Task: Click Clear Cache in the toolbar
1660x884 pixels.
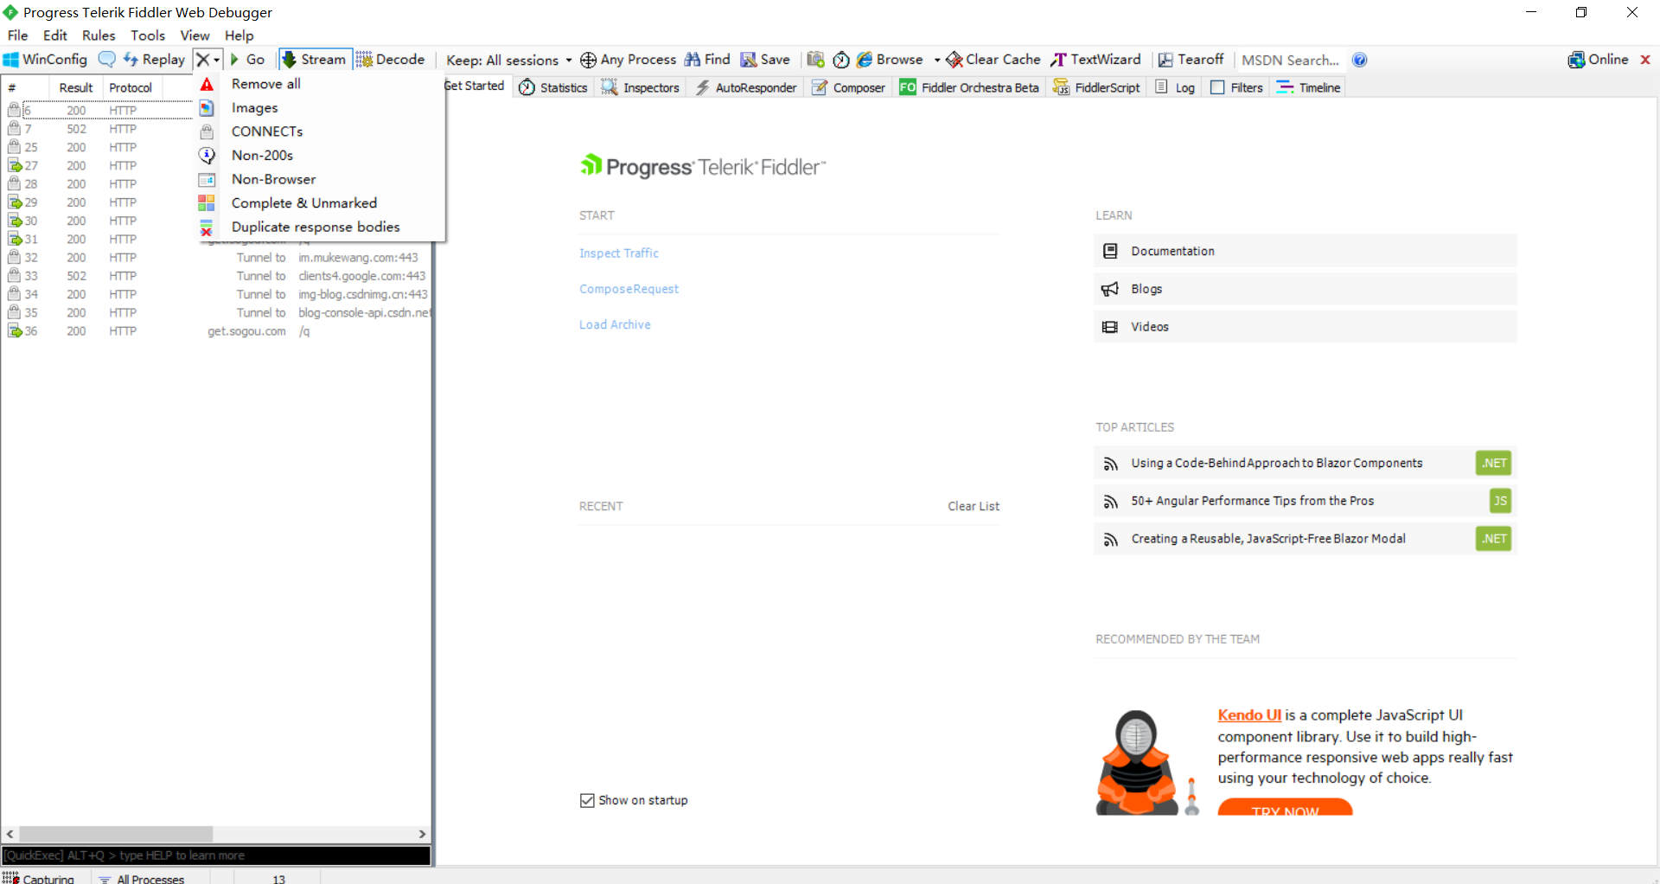Action: click(993, 60)
